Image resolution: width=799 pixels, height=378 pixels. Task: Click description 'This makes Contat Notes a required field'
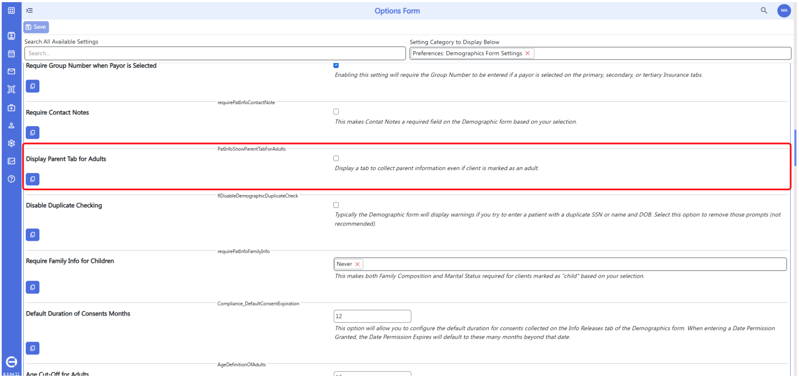click(x=456, y=122)
